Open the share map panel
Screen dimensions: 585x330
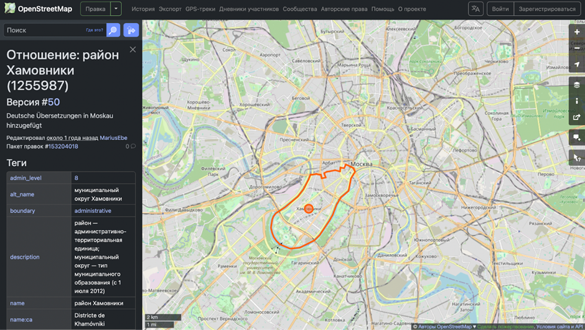577,117
